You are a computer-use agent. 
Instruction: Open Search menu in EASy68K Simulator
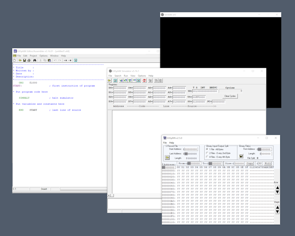pyautogui.click(x=118, y=76)
